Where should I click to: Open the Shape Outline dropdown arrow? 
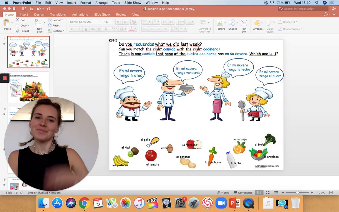(x=302, y=29)
